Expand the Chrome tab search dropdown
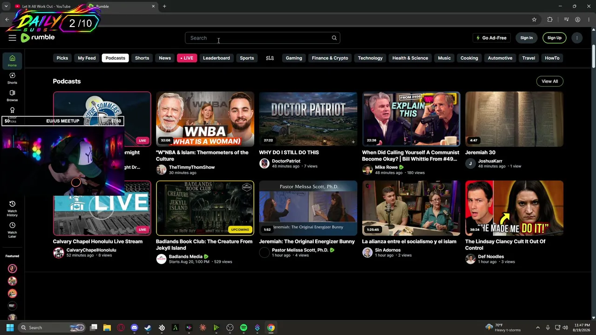This screenshot has height=335, width=596. (6, 6)
